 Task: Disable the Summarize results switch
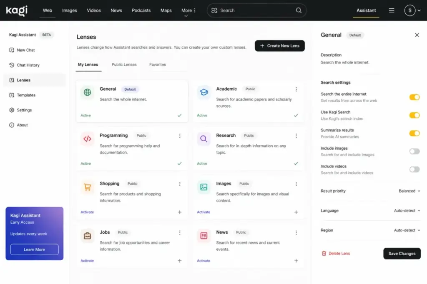point(414,133)
